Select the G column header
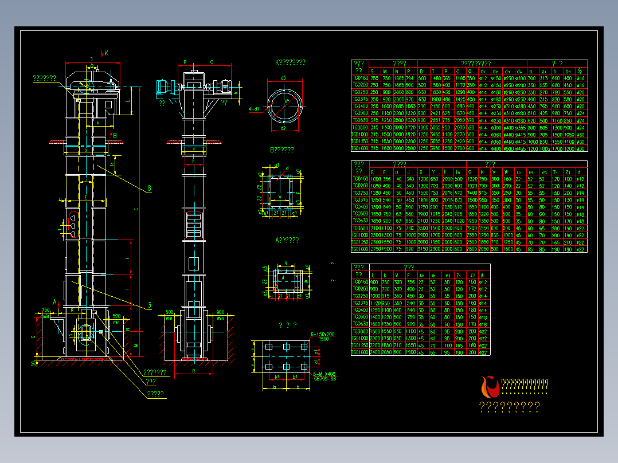This screenshot has height=463, width=618. (470, 172)
